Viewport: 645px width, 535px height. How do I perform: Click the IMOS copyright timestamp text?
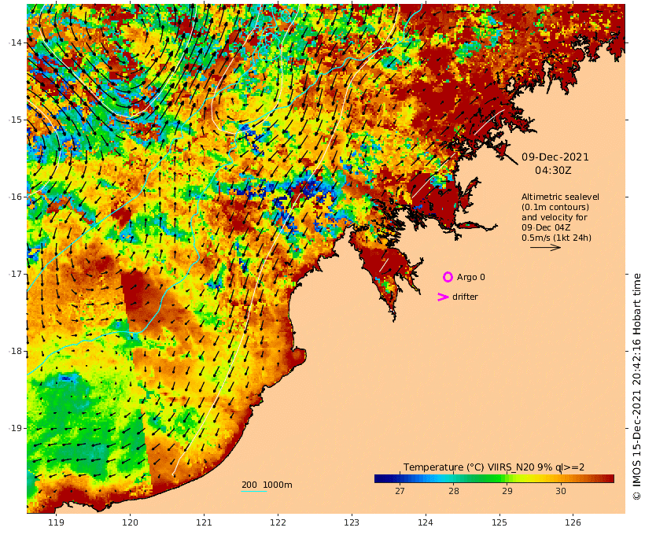[636, 386]
